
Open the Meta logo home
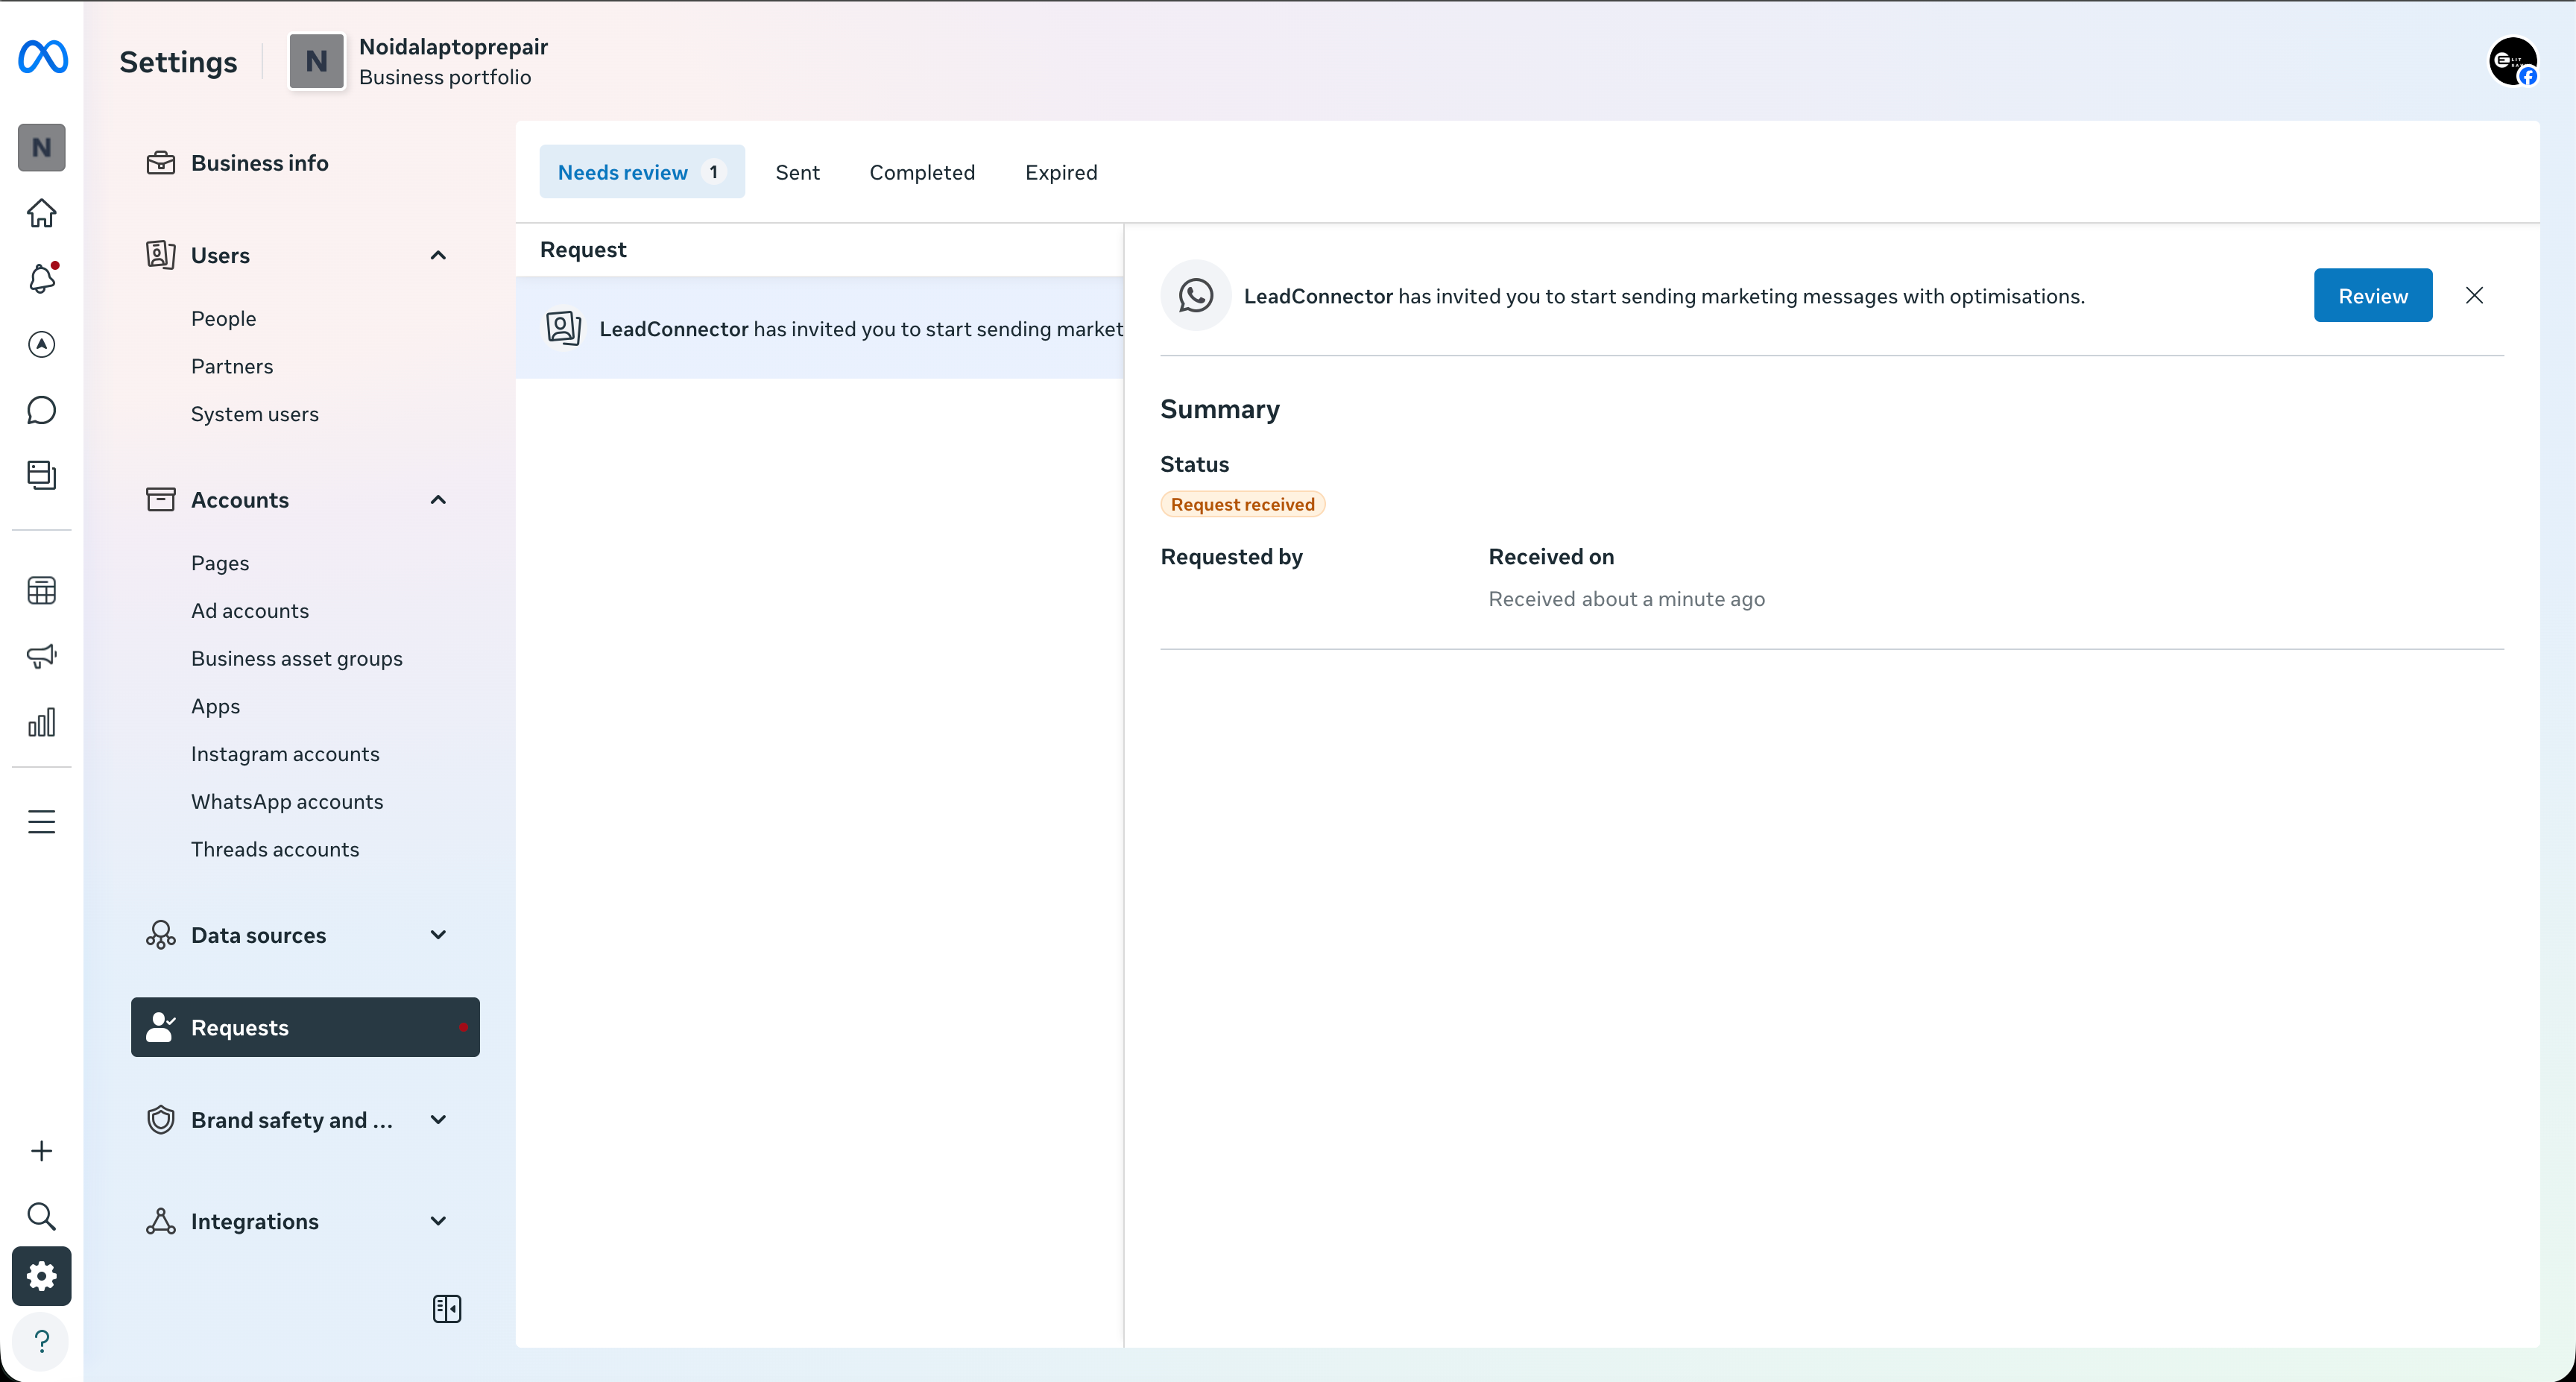43,57
